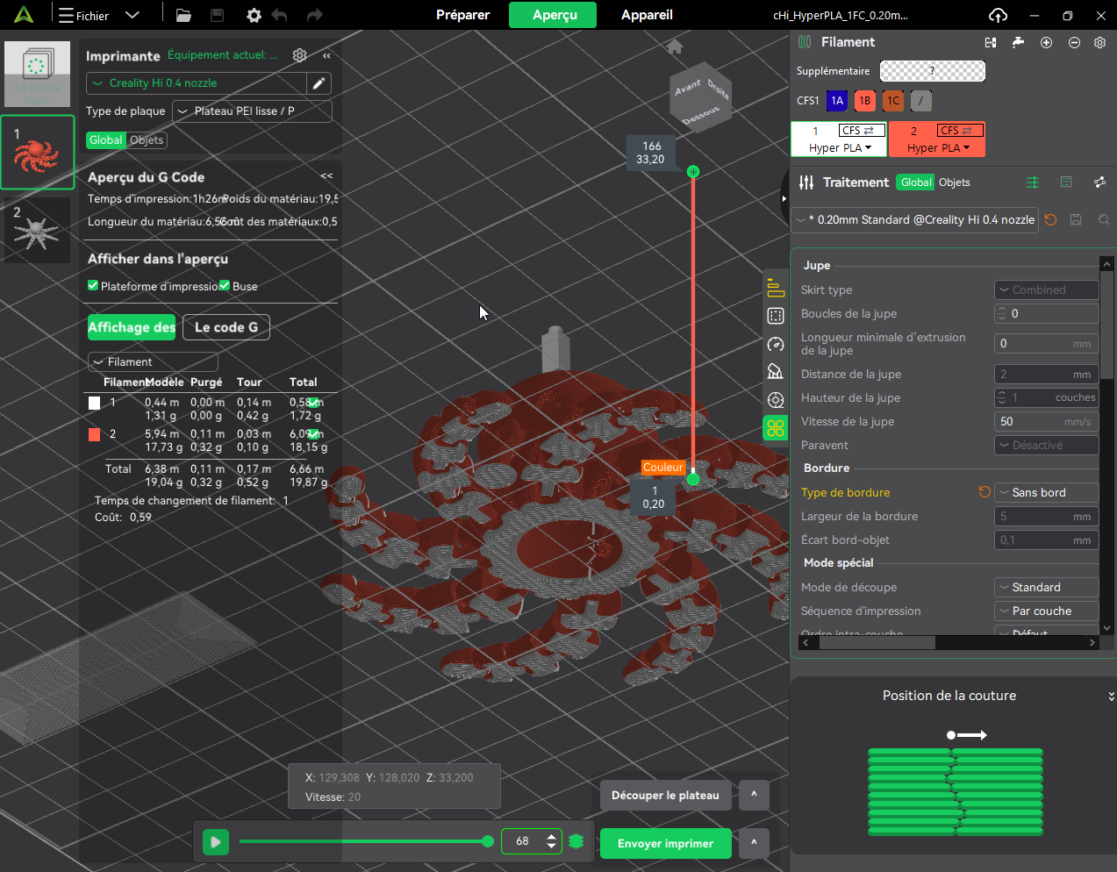Switch the process scope to Objets
This screenshot has width=1117, height=872.
point(954,182)
